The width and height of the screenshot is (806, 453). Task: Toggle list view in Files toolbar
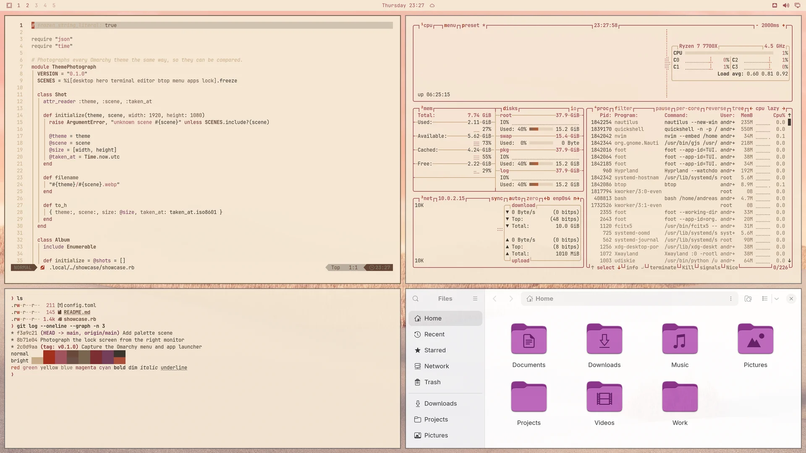(765, 299)
